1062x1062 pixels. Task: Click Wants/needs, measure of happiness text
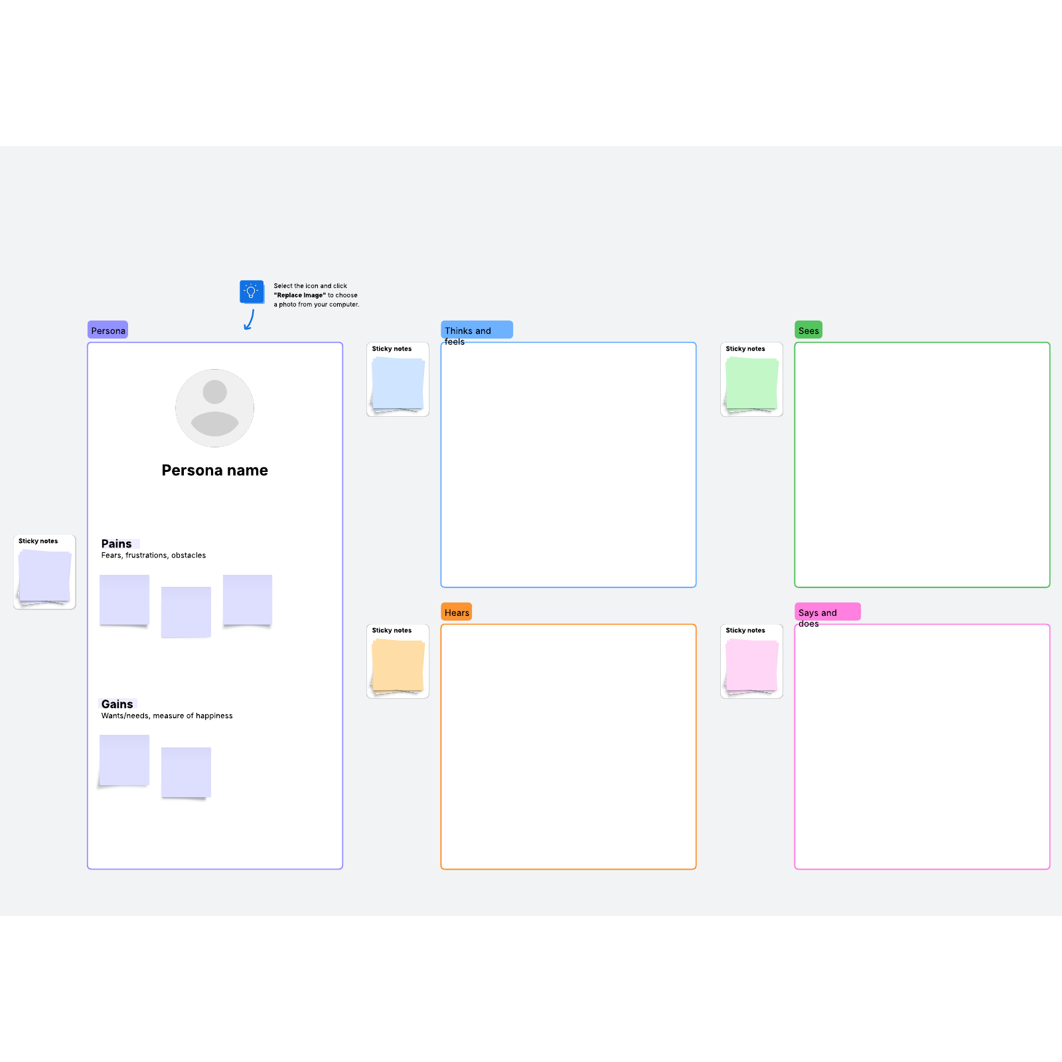coord(167,716)
